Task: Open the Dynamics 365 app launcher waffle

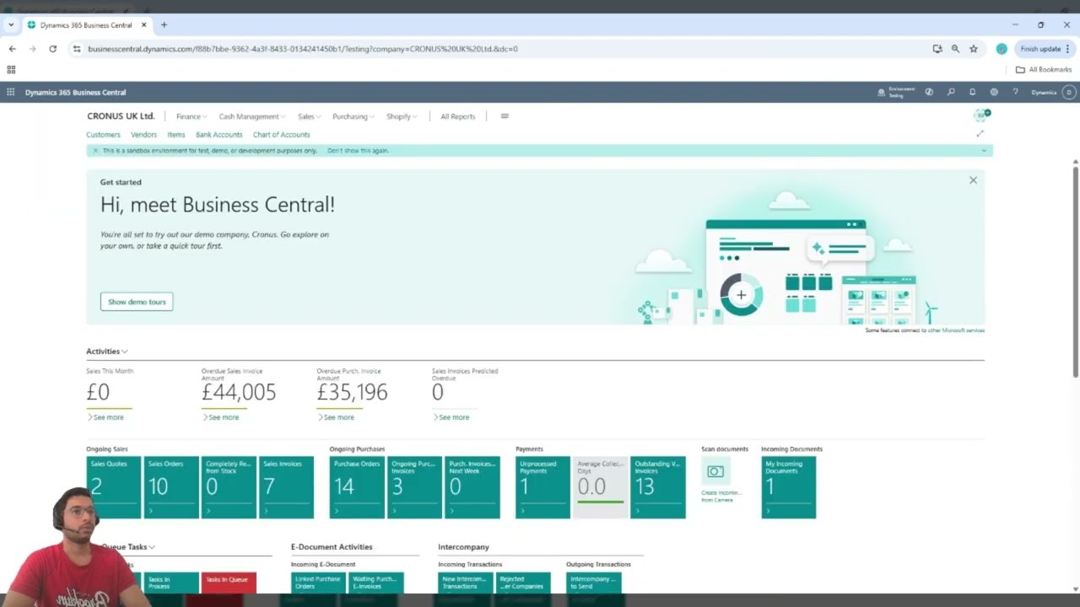Action: (x=10, y=92)
